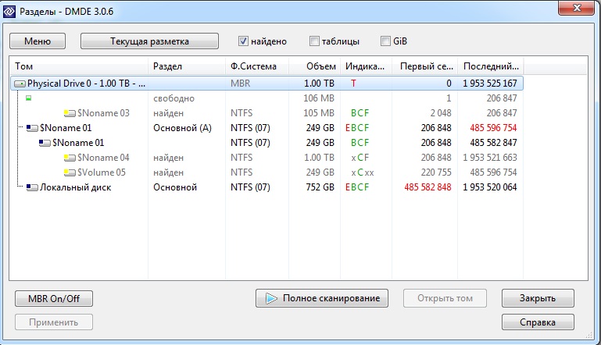Image resolution: width=601 pixels, height=345 pixels.
Task: Open Справка help
Action: pos(538,322)
